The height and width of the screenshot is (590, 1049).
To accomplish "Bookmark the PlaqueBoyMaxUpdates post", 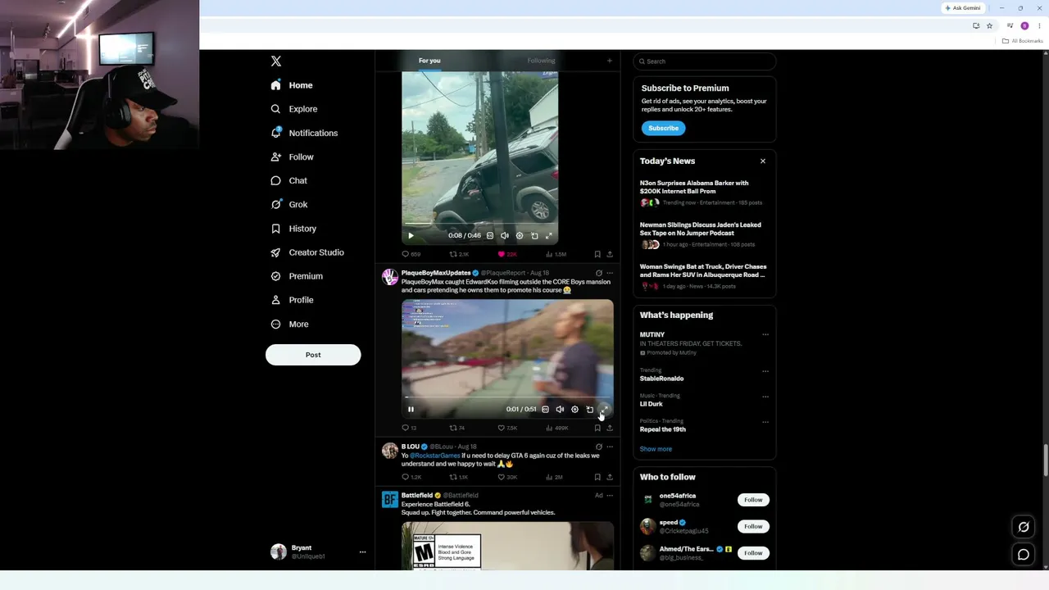I will click(597, 428).
